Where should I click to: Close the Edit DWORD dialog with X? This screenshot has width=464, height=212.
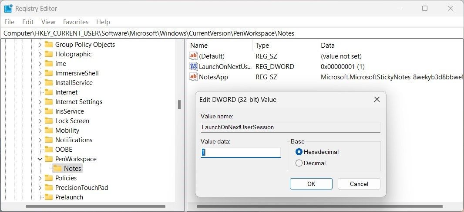click(x=377, y=100)
